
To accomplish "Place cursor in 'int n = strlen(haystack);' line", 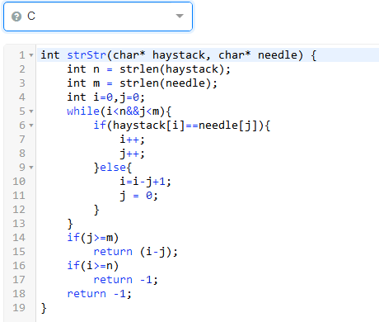I will click(148, 69).
